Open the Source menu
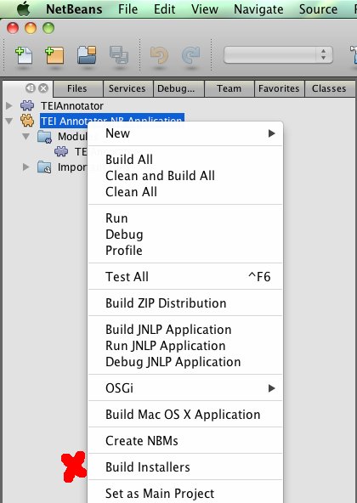357x503 pixels. coord(318,9)
